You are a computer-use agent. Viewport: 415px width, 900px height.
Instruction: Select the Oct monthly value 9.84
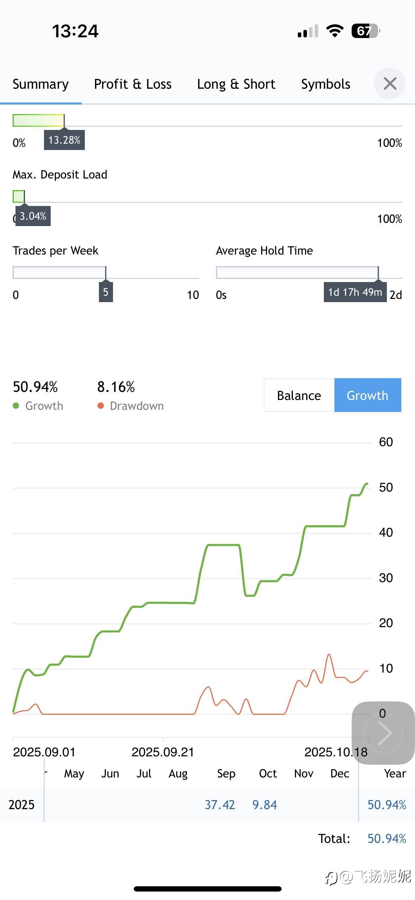click(x=265, y=805)
